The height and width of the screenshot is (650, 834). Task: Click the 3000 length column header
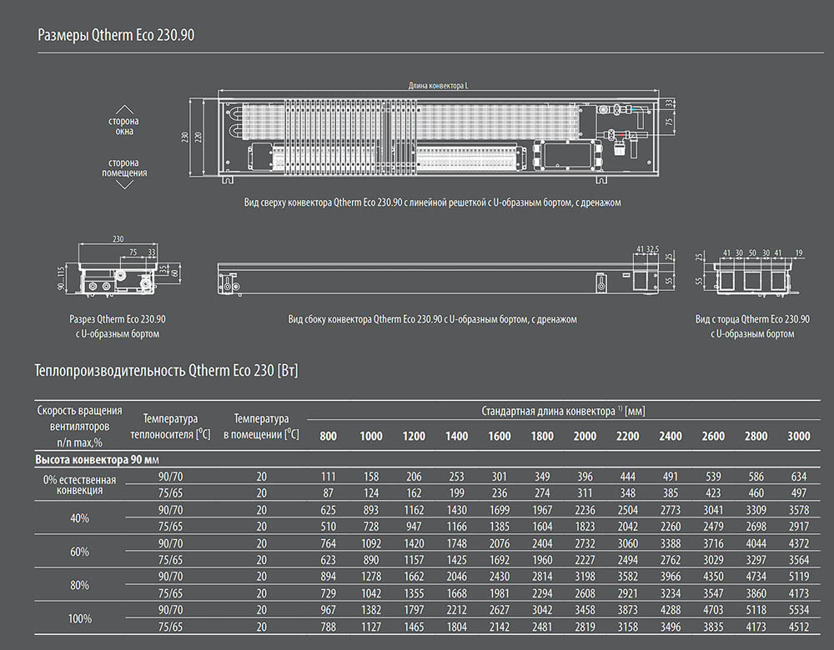coord(799,437)
